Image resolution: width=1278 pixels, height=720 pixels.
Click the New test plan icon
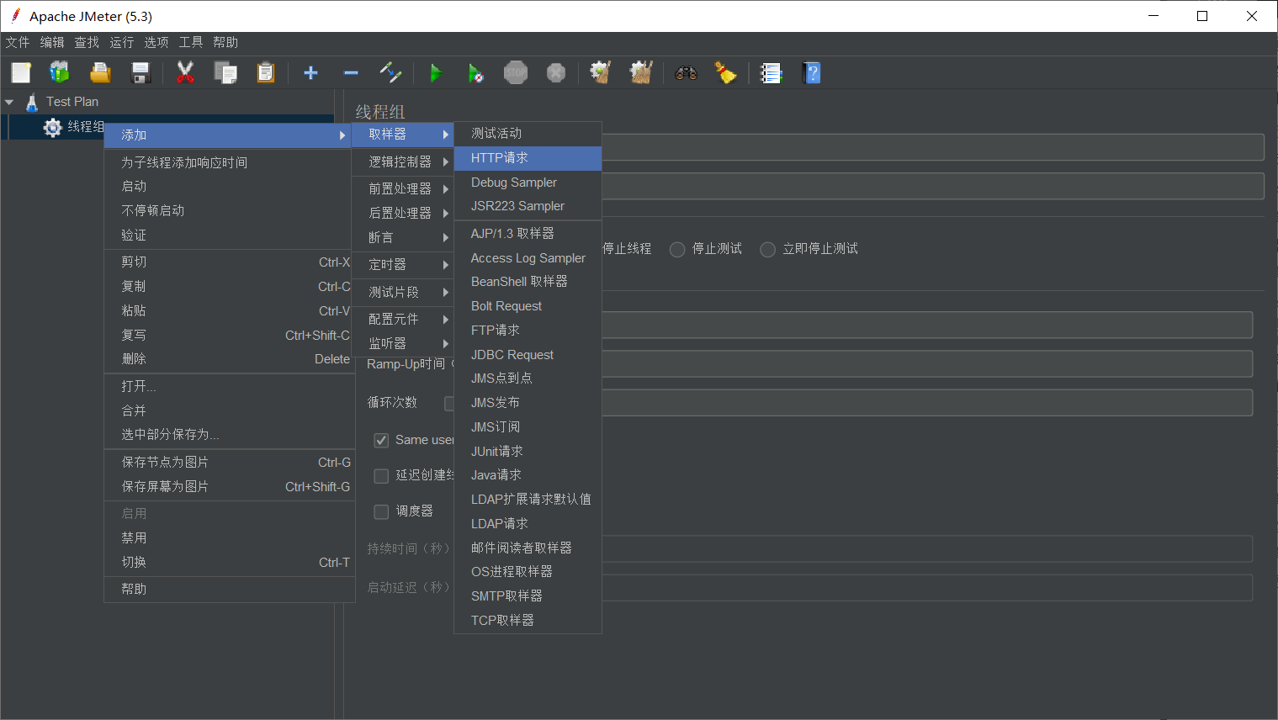coord(21,73)
